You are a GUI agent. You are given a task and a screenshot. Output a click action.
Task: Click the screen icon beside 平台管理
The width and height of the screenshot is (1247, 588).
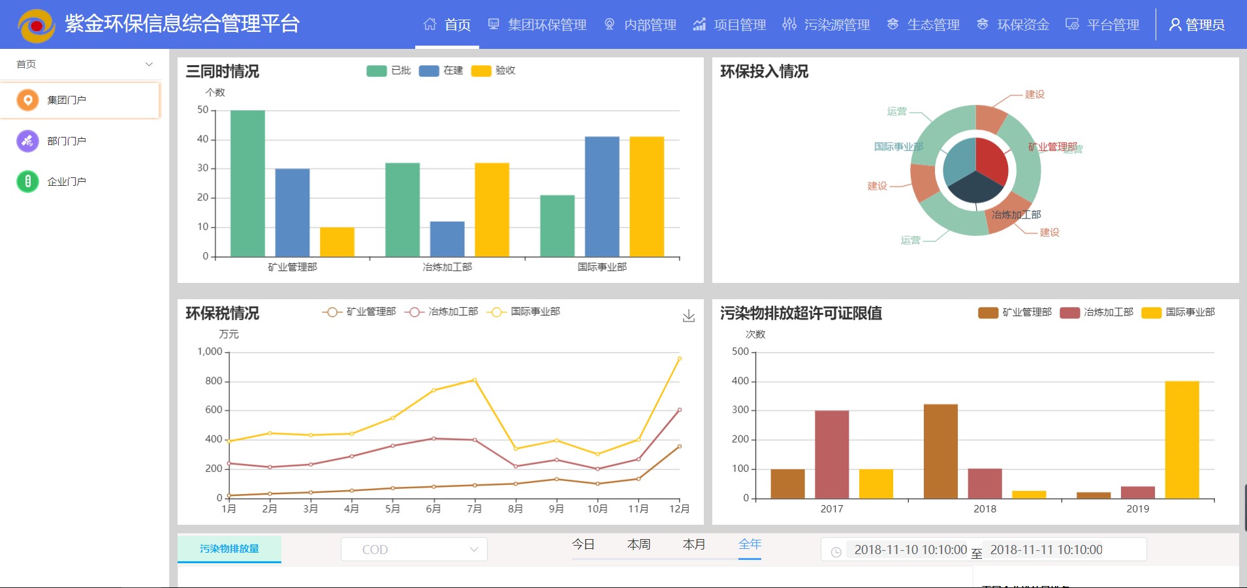(x=1072, y=24)
